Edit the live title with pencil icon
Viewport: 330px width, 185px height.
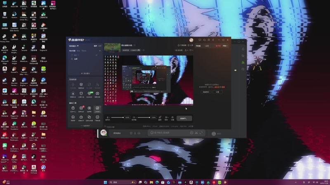134,45
